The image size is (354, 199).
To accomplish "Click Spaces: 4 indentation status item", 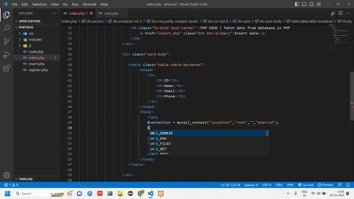I will click(251, 185).
